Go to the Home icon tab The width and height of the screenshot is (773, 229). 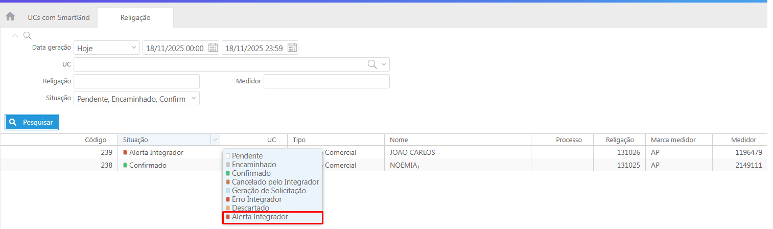10,16
